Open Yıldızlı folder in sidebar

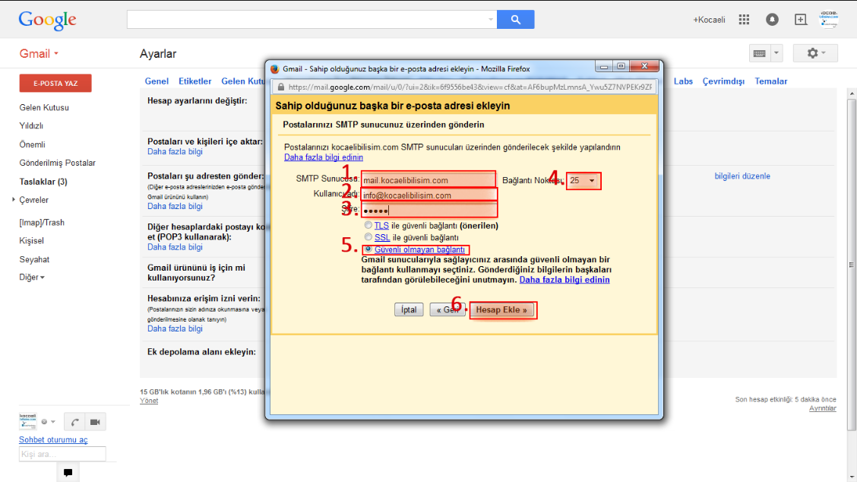[31, 126]
